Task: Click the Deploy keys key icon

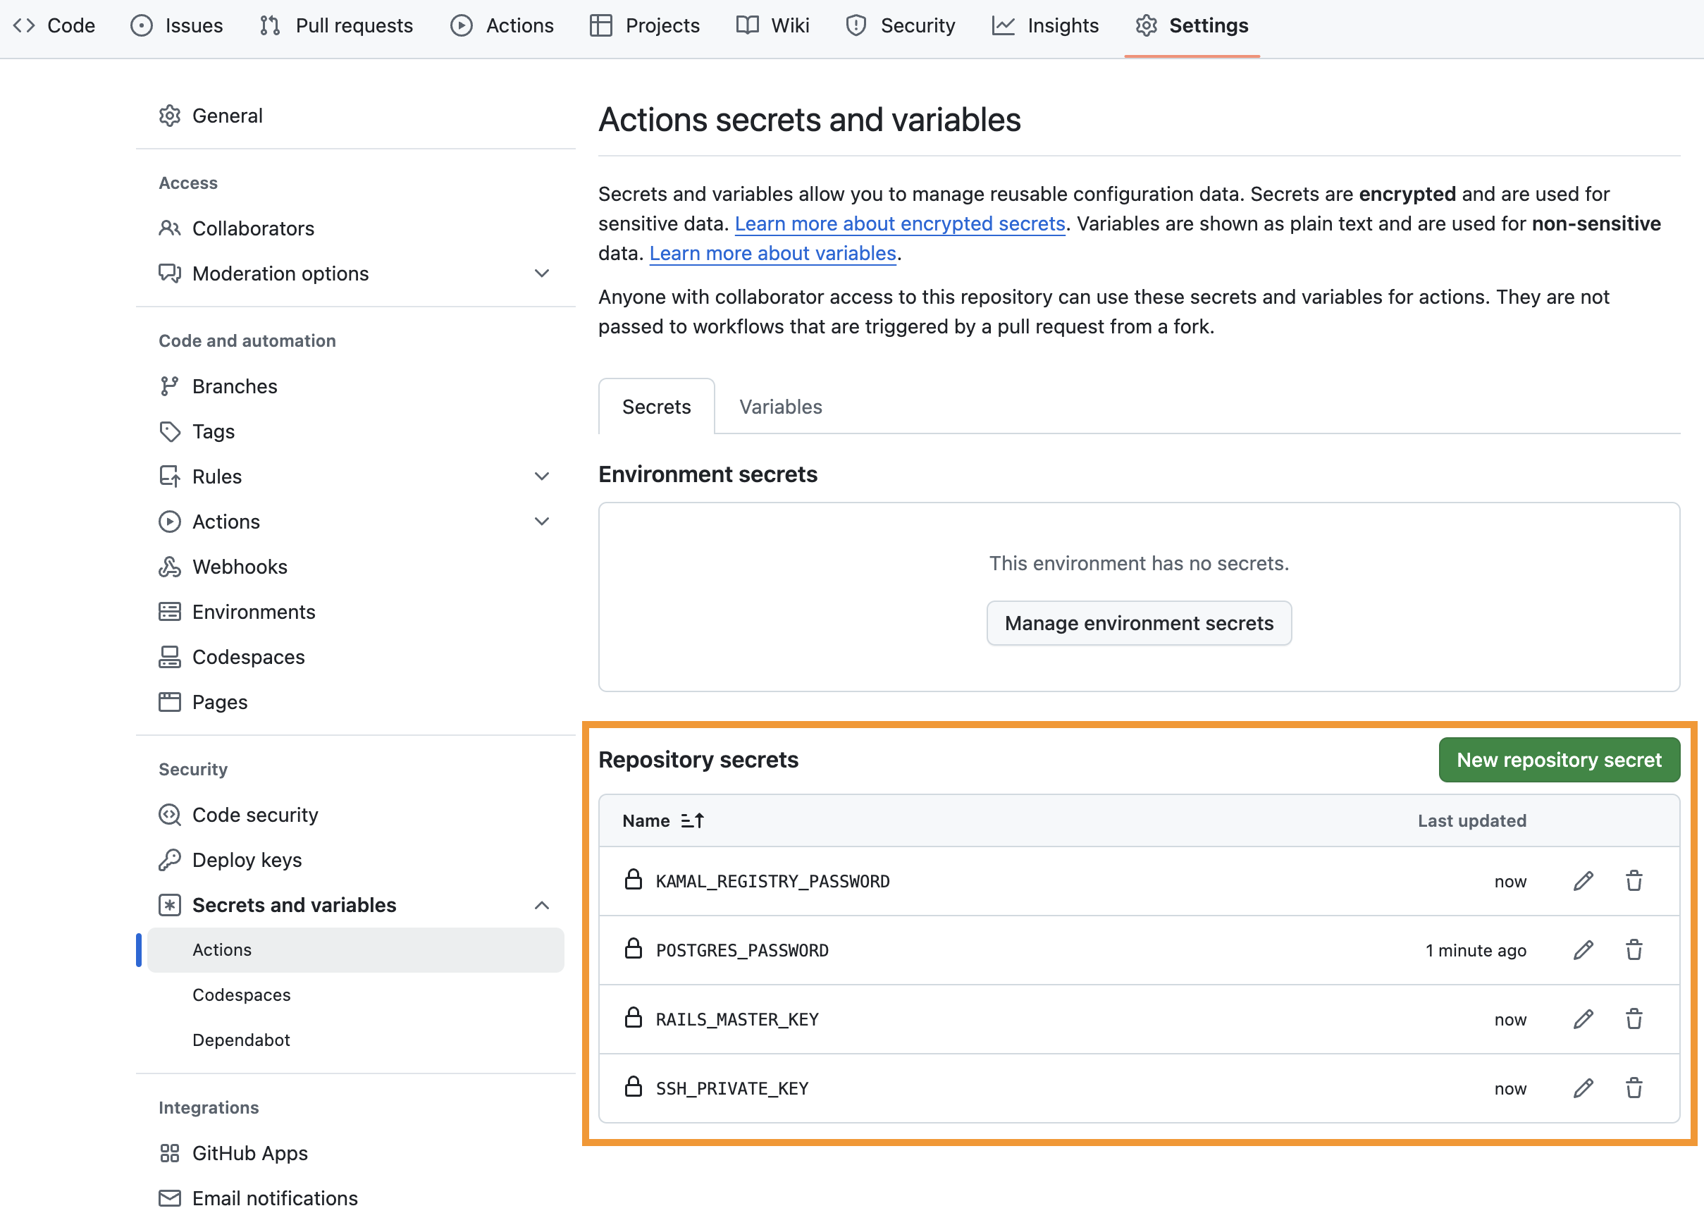Action: pos(170,860)
